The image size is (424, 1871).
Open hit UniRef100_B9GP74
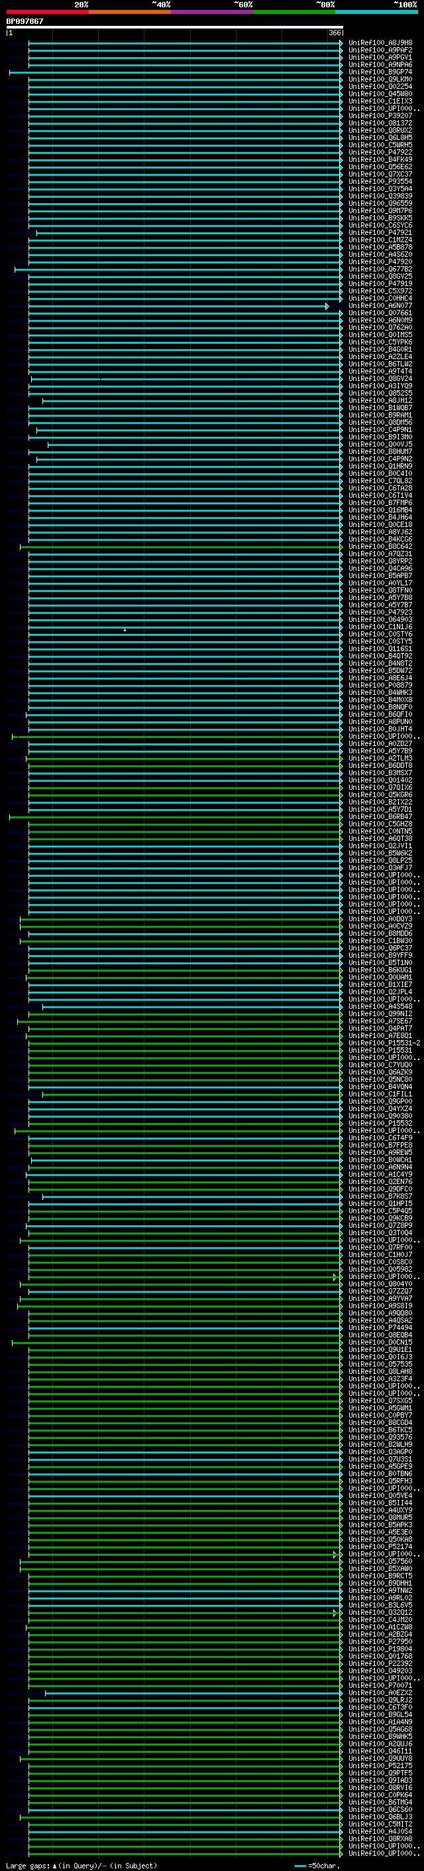click(380, 72)
